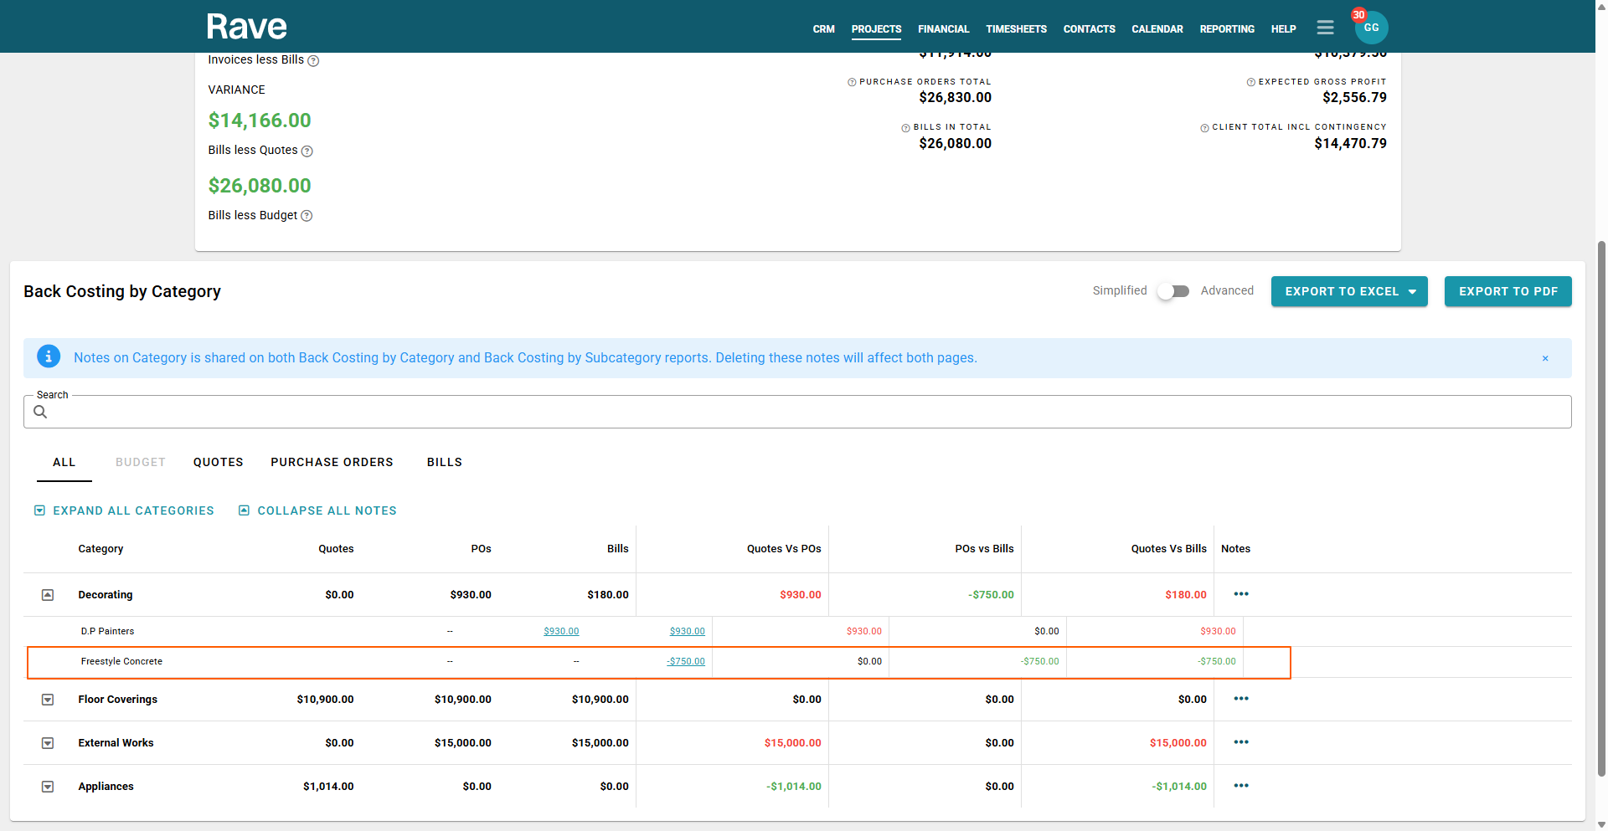Open Export to Excel dropdown
1608x831 pixels.
point(1348,291)
